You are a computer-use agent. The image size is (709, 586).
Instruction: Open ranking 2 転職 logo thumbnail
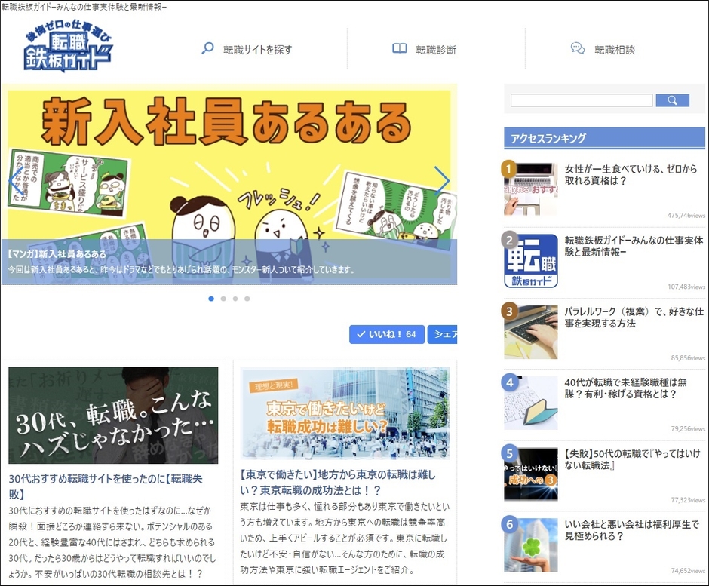[531, 260]
